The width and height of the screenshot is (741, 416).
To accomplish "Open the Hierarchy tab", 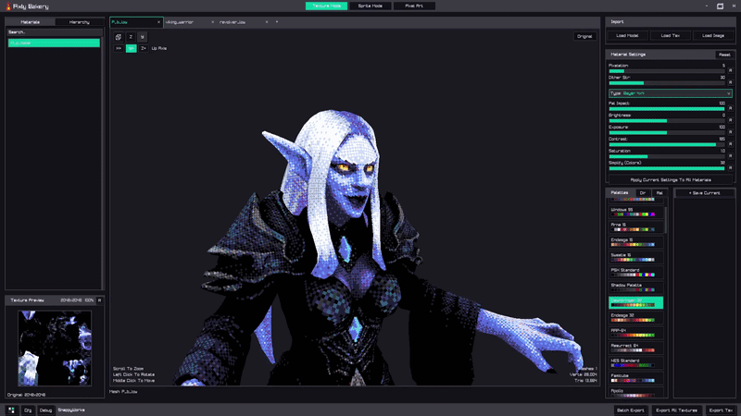I will coord(80,22).
